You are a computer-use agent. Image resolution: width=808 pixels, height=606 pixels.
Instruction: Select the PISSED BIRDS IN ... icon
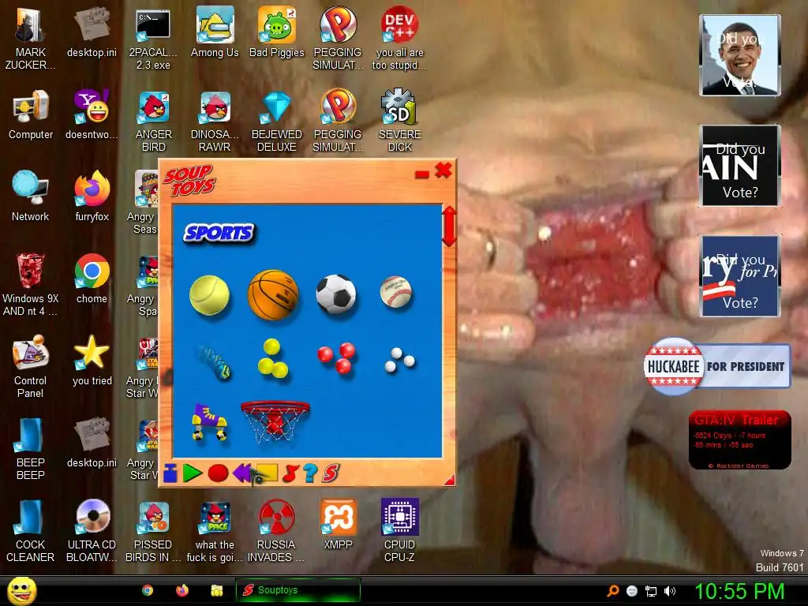coord(154,531)
